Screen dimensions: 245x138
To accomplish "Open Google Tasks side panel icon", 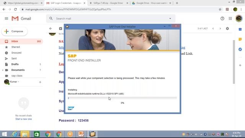I will click(240, 49).
